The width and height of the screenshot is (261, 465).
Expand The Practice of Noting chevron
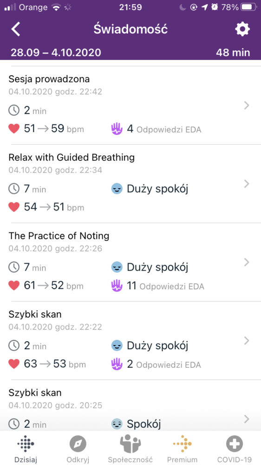(x=247, y=262)
